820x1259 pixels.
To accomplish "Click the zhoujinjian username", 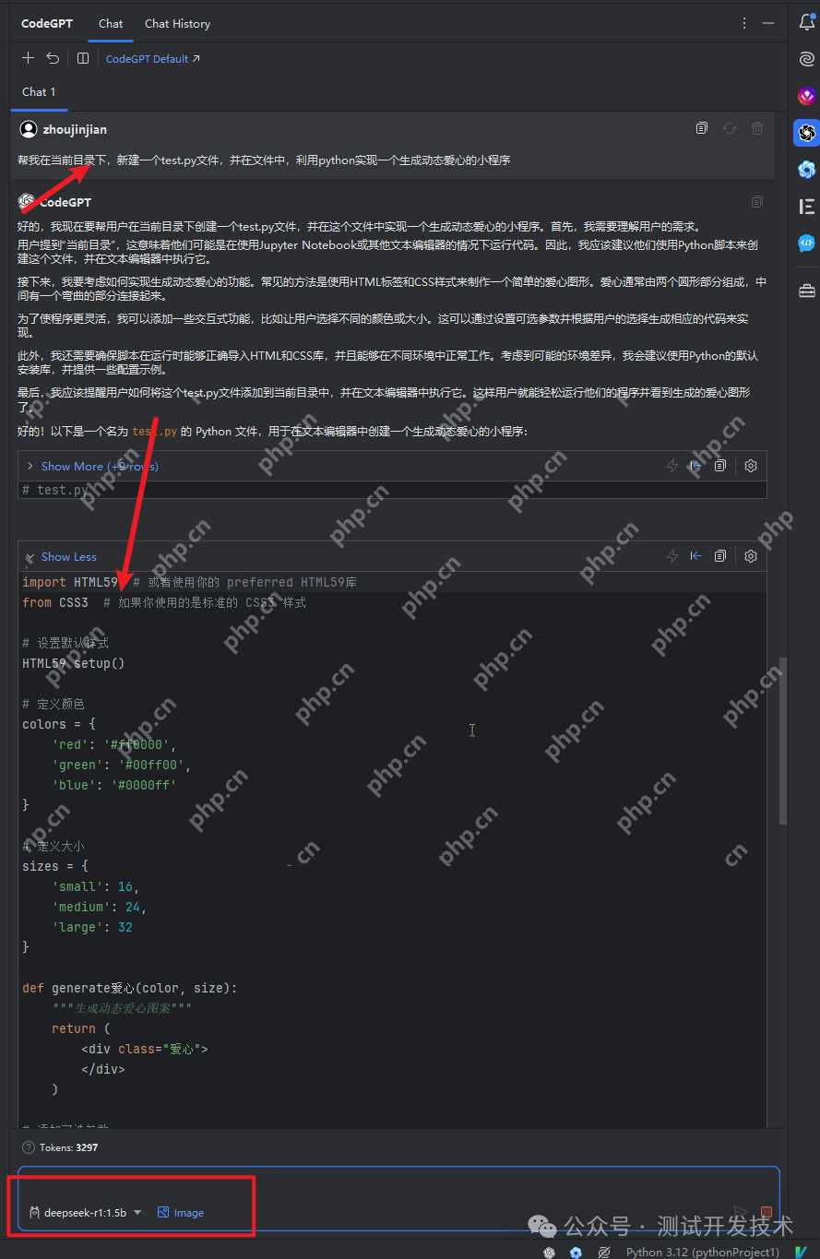I will pyautogui.click(x=75, y=129).
